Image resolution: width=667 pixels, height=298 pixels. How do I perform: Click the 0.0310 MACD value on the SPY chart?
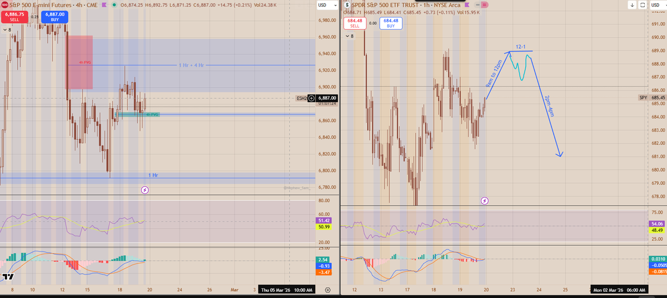point(657,259)
